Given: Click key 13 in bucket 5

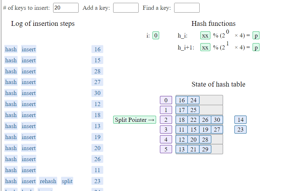Looking at the screenshot, I should (x=182, y=149).
